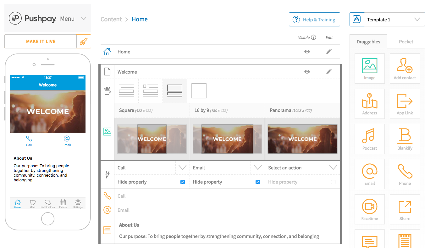Image resolution: width=425 pixels, height=248 pixels.
Task: Click the MAKE IT LIVE button
Action: pyautogui.click(x=41, y=41)
